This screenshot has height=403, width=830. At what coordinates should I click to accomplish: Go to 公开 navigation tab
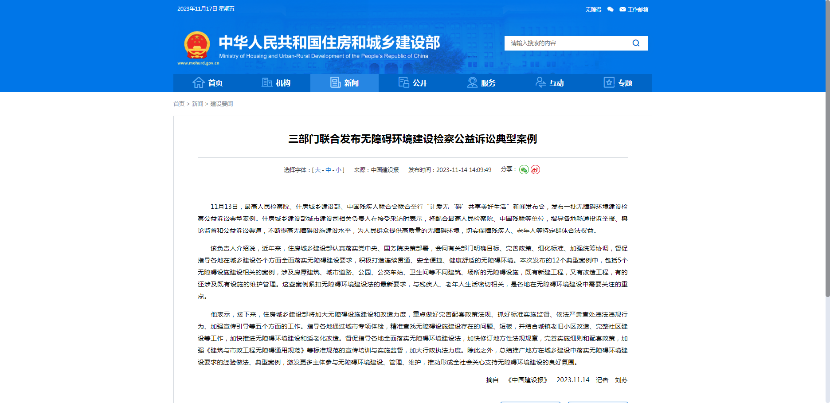pos(413,83)
